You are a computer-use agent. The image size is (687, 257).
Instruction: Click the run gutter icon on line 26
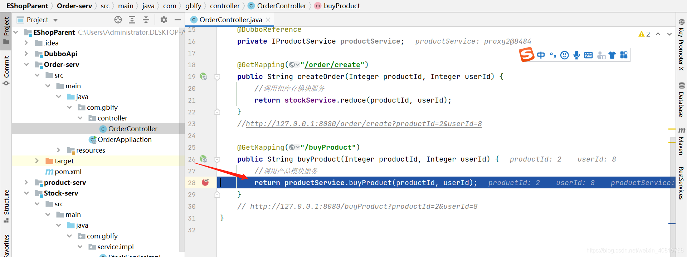point(203,159)
